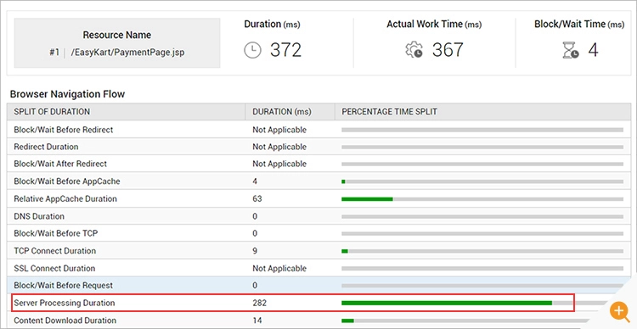637x329 pixels.
Task: Click the Resource Name header label
Action: pos(117,35)
